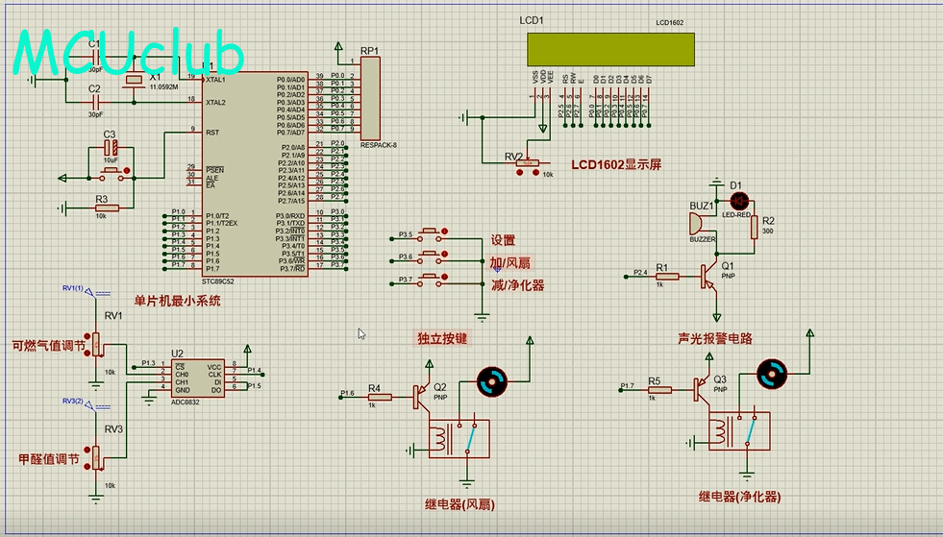Click the upper red increase dot of RV1

coord(87,336)
